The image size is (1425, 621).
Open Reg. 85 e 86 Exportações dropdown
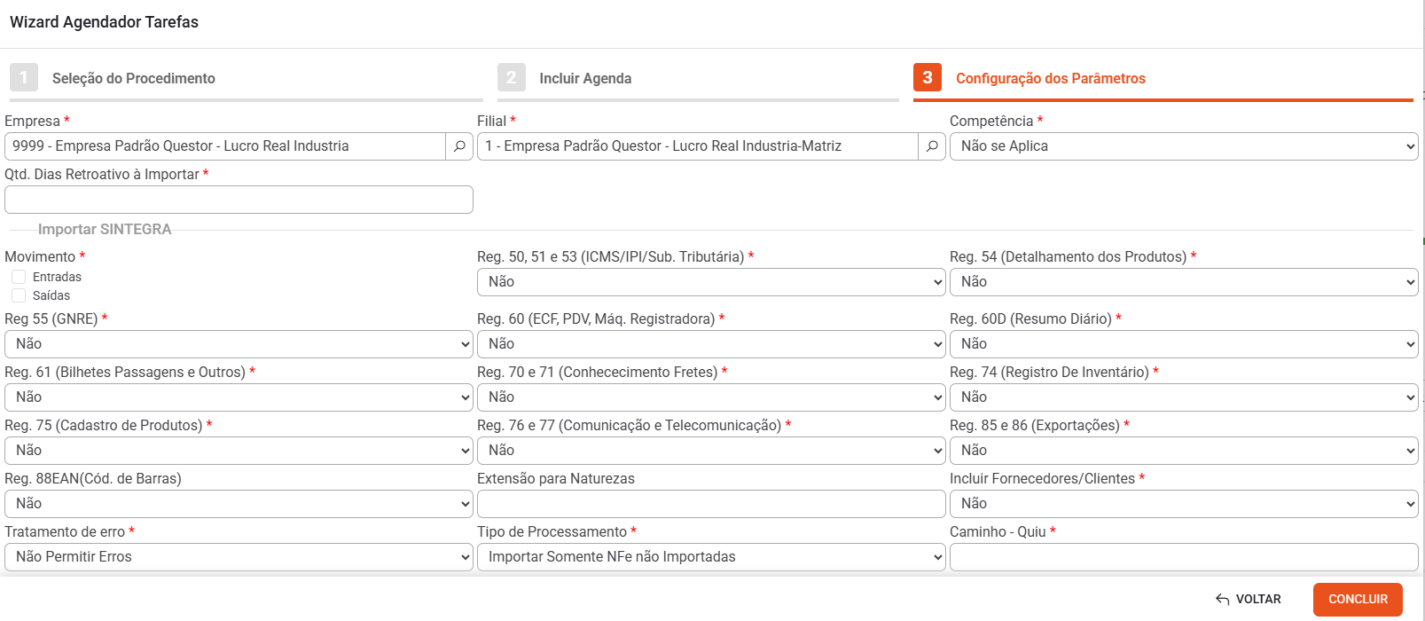[x=1184, y=451]
